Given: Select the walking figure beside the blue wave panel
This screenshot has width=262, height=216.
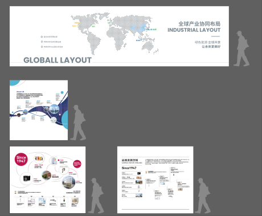Looking at the screenshot, I should [x=78, y=123].
